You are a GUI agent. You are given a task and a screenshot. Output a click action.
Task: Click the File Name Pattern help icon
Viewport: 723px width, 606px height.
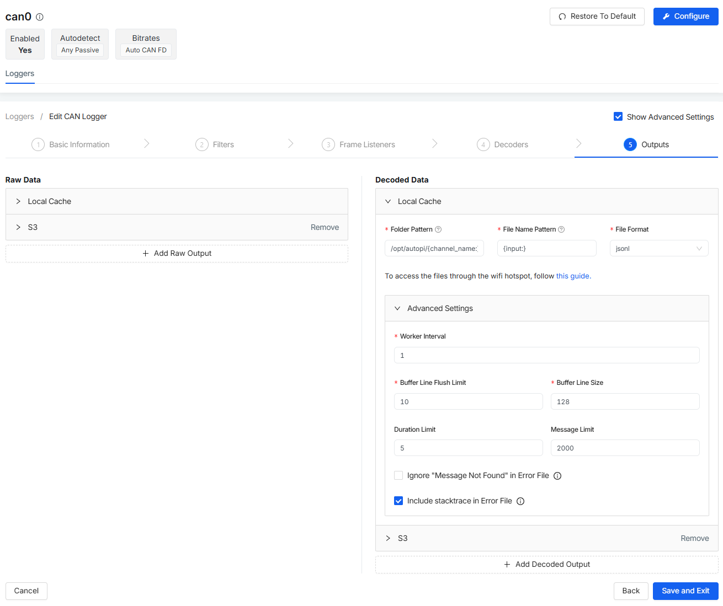tap(561, 229)
